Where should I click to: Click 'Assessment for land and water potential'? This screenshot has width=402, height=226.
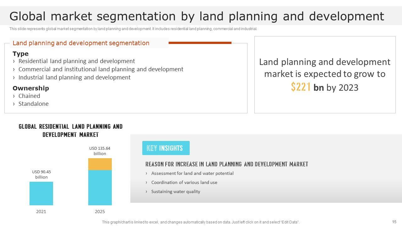coord(193,173)
